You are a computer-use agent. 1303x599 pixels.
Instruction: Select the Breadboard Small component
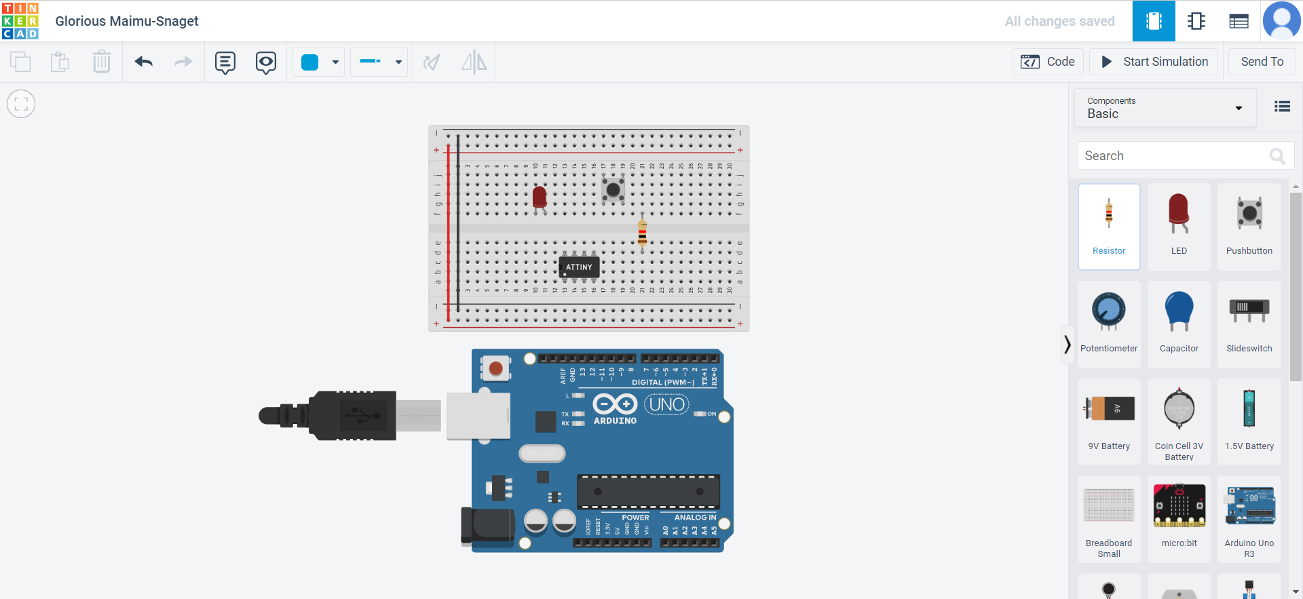(1109, 520)
